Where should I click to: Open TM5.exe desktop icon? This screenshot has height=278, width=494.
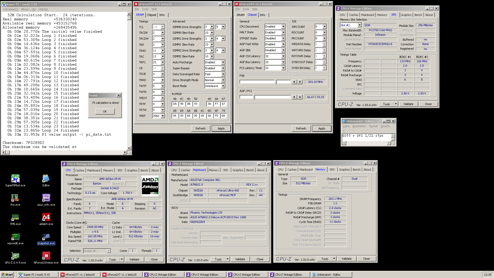pos(15,219)
